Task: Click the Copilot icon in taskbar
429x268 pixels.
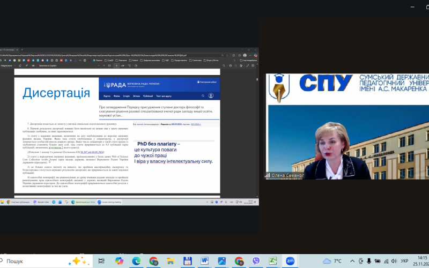Action: (119, 260)
